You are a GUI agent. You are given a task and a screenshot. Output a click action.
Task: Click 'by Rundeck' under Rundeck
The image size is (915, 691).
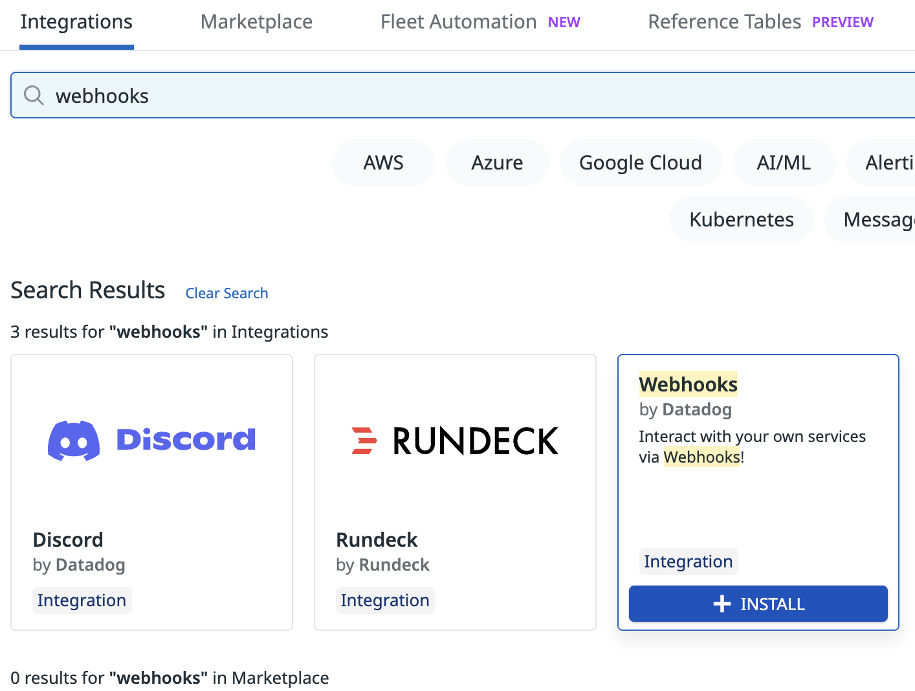coord(382,565)
